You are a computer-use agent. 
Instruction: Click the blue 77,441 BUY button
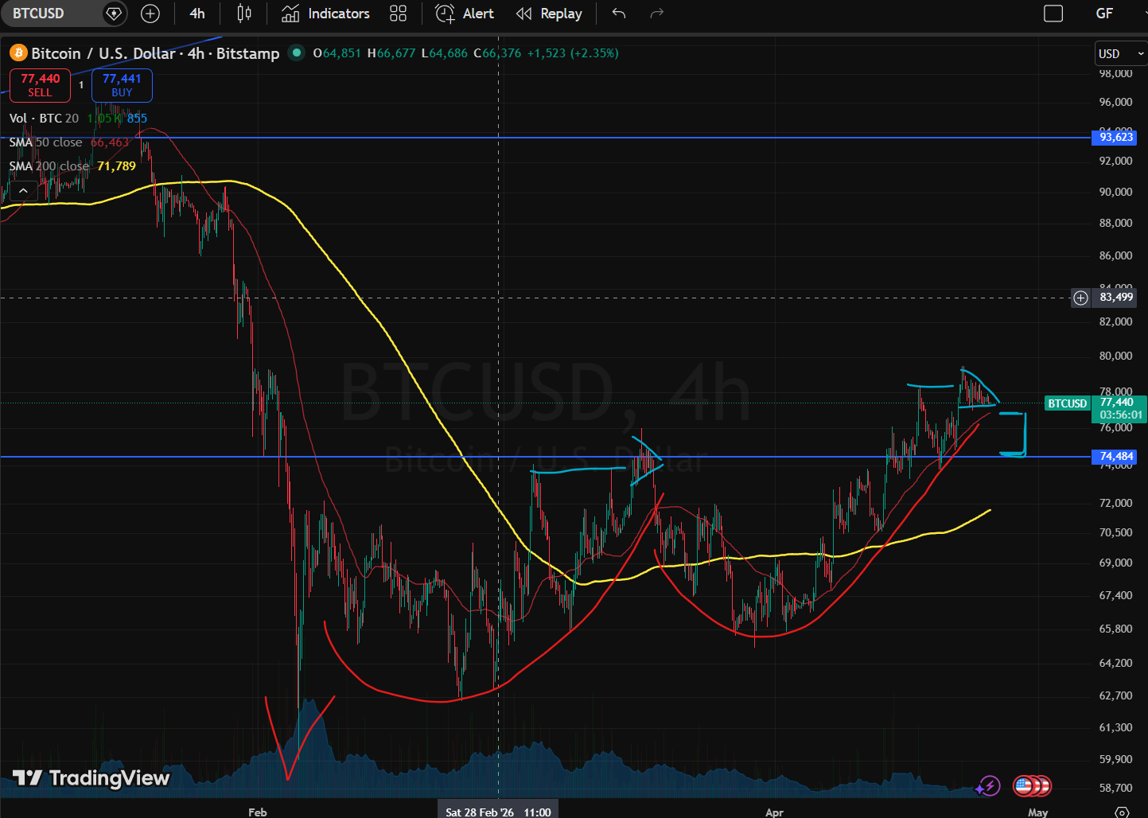(122, 85)
